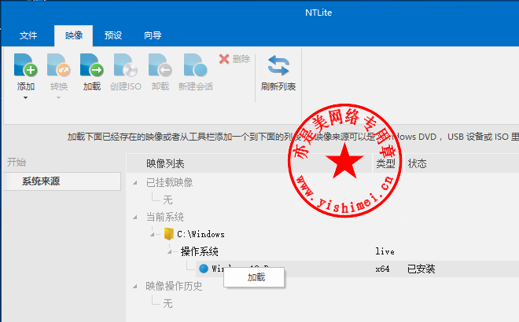This screenshot has width=519, height=322.
Task: Click the 已挂载映像 group label
Action: (169, 182)
